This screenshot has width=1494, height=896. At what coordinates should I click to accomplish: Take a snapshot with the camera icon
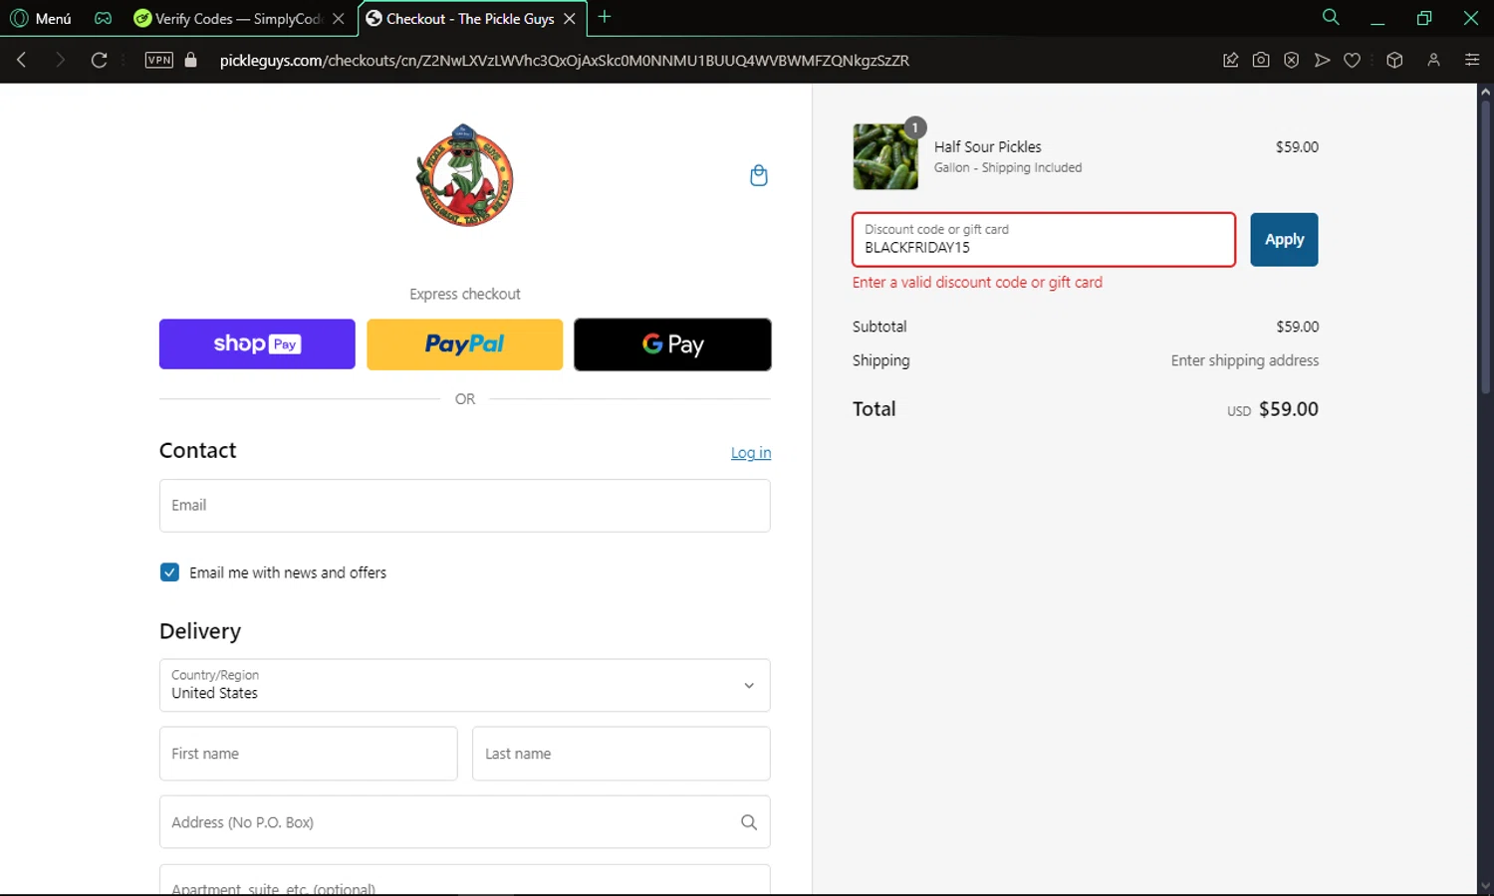click(x=1261, y=60)
